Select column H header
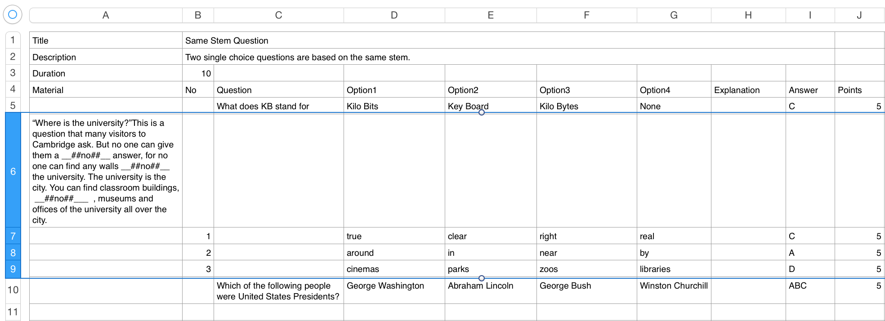The width and height of the screenshot is (885, 321). 748,15
